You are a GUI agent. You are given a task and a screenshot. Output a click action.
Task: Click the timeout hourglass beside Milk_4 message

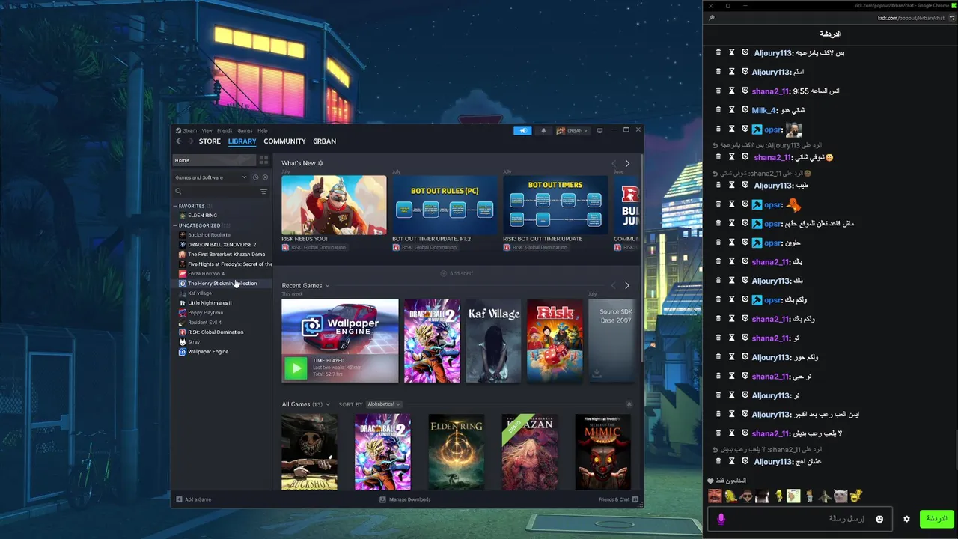(732, 110)
